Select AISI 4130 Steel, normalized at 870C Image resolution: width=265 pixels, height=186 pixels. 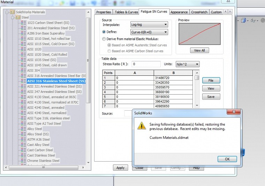(53, 102)
